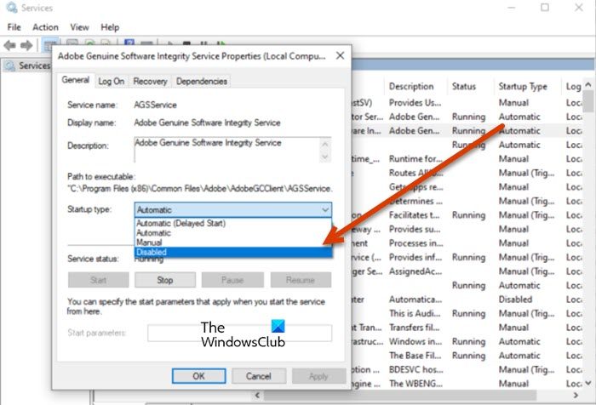Choose Automatic in the startup type list

(x=233, y=233)
